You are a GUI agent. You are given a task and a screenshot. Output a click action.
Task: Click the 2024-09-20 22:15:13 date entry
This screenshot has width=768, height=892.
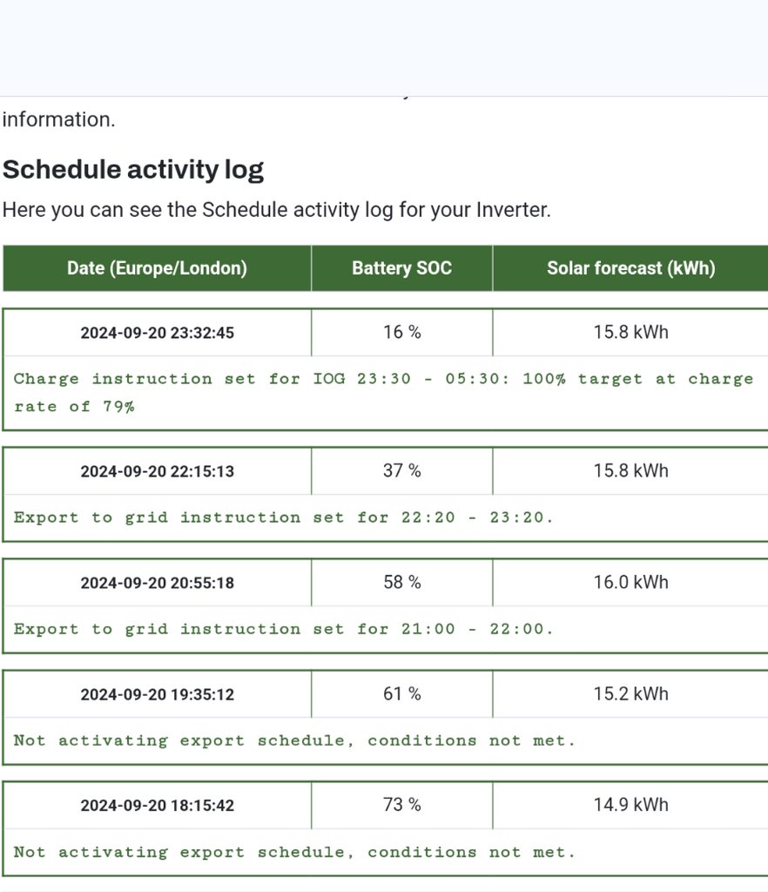click(157, 471)
